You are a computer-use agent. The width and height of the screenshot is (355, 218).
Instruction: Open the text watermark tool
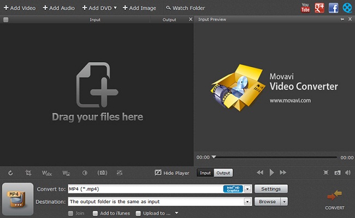pyautogui.click(x=48, y=173)
